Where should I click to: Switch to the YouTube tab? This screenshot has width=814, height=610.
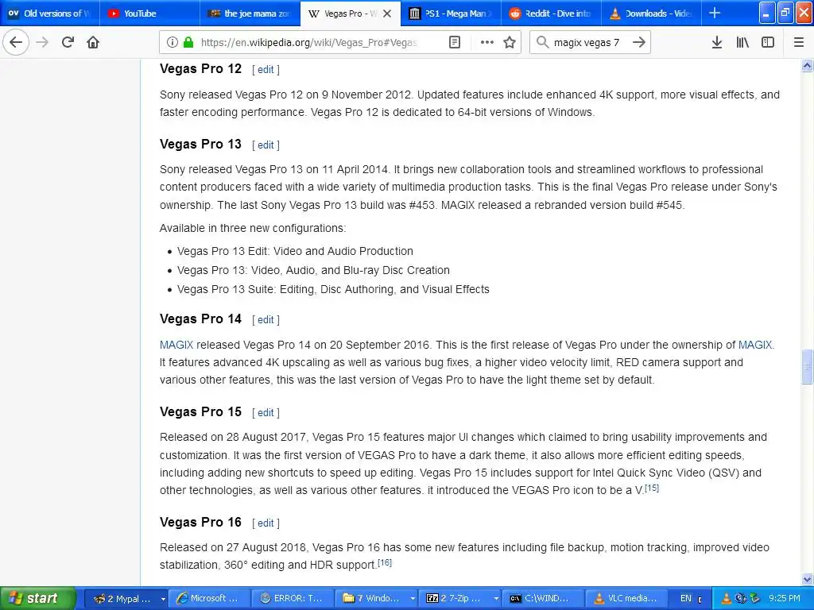tap(149, 13)
